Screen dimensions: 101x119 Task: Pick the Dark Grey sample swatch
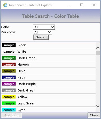click(9, 90)
